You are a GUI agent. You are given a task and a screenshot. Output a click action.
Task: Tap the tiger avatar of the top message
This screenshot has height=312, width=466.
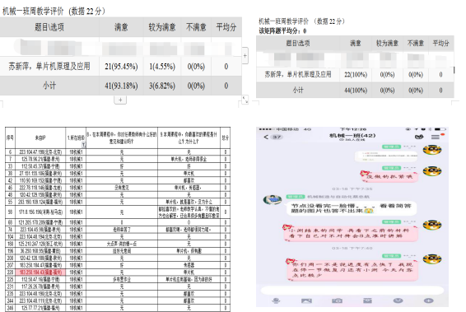[x=432, y=150]
